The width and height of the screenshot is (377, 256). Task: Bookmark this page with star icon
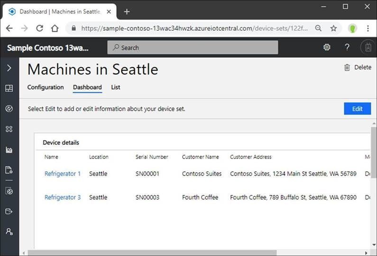click(x=333, y=28)
